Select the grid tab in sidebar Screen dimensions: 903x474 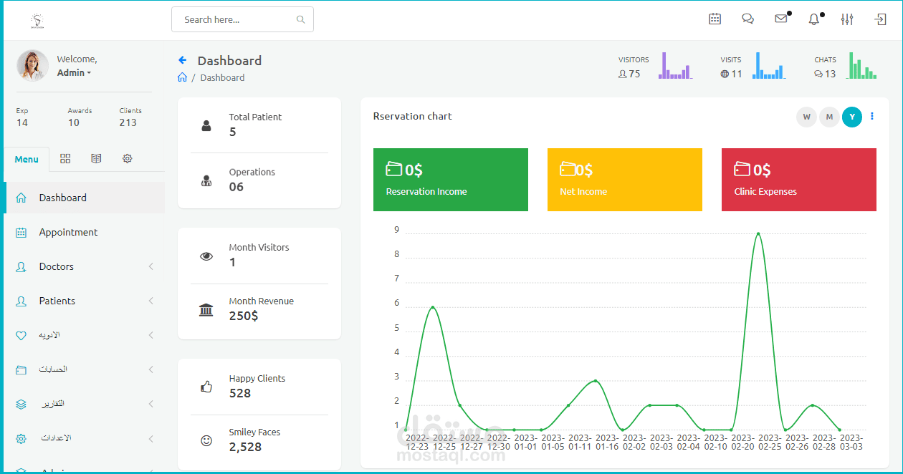[65, 159]
